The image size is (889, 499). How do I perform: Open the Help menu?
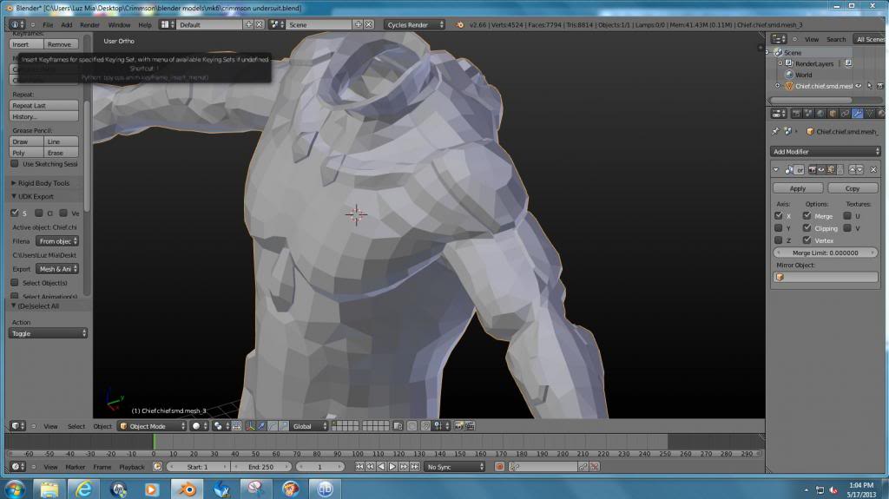pyautogui.click(x=145, y=24)
